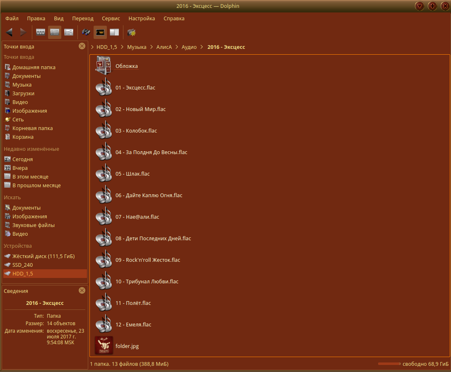Image resolution: width=451 pixels, height=372 pixels.
Task: Select audio icon of 09 - Rock'n'roll Жесток.flac
Action: pos(104,259)
